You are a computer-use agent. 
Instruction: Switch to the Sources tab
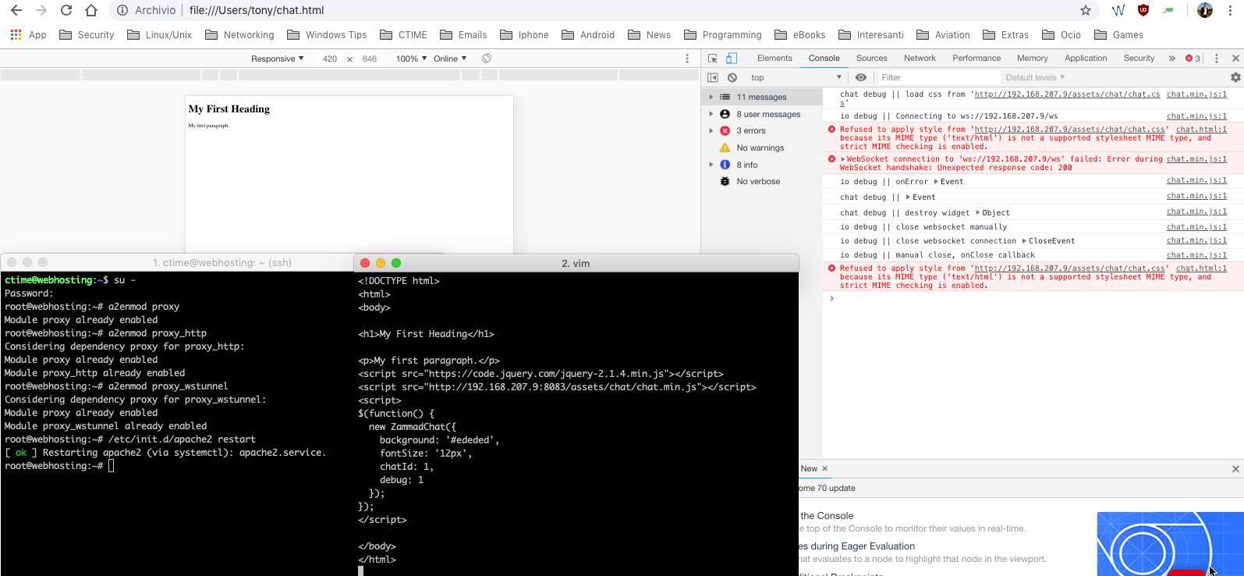click(x=871, y=59)
